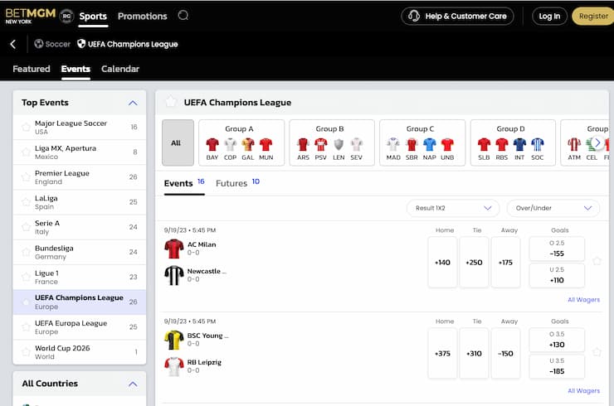Select AC Milan home odds +140
Screen dimensions: 614x406
pos(442,262)
